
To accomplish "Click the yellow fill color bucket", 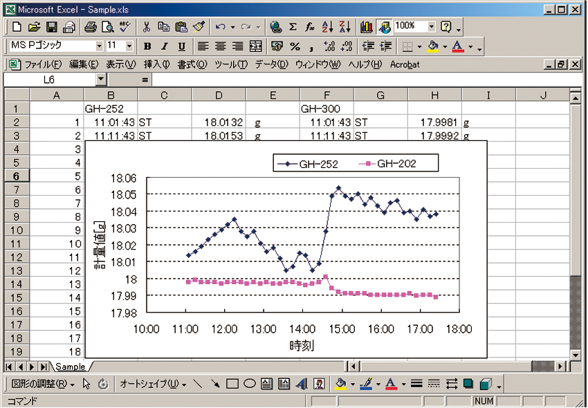I will [434, 46].
